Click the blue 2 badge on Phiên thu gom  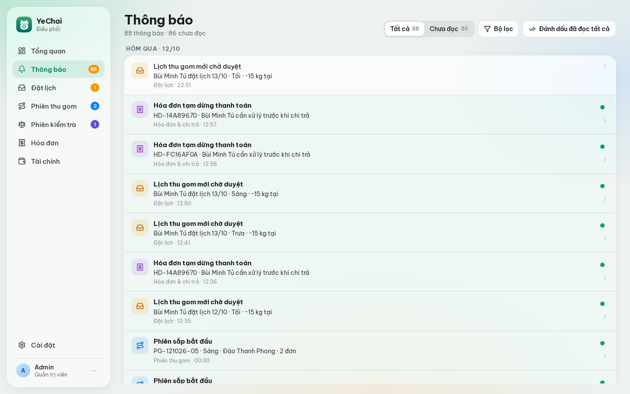(x=95, y=106)
